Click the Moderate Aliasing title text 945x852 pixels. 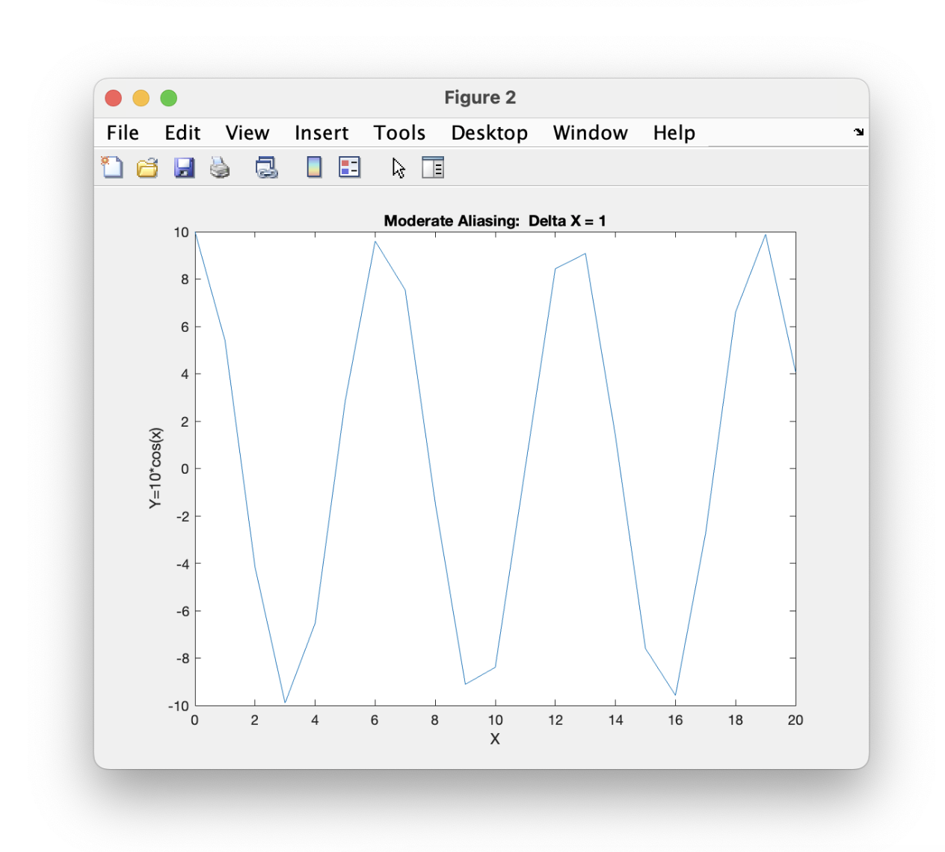pos(495,221)
